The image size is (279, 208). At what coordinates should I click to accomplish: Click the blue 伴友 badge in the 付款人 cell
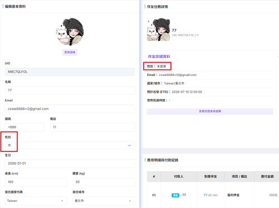click(x=175, y=195)
